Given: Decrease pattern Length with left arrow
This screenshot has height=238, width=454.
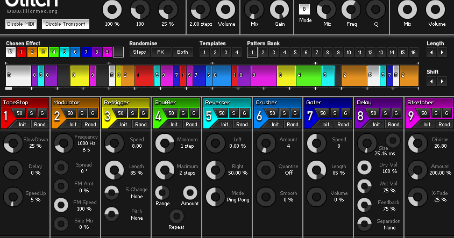Looking at the screenshot, I should pos(431,52).
